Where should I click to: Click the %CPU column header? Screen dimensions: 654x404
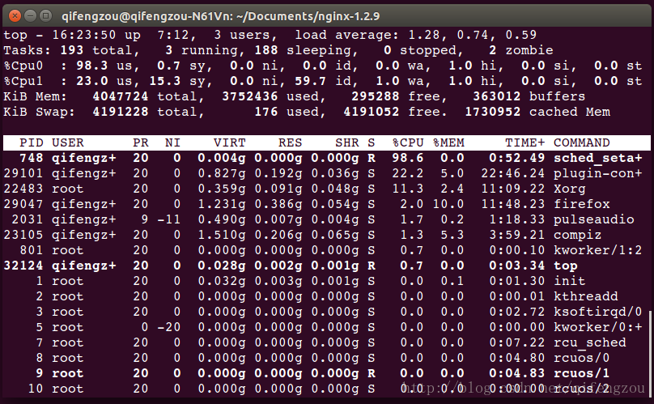(408, 142)
